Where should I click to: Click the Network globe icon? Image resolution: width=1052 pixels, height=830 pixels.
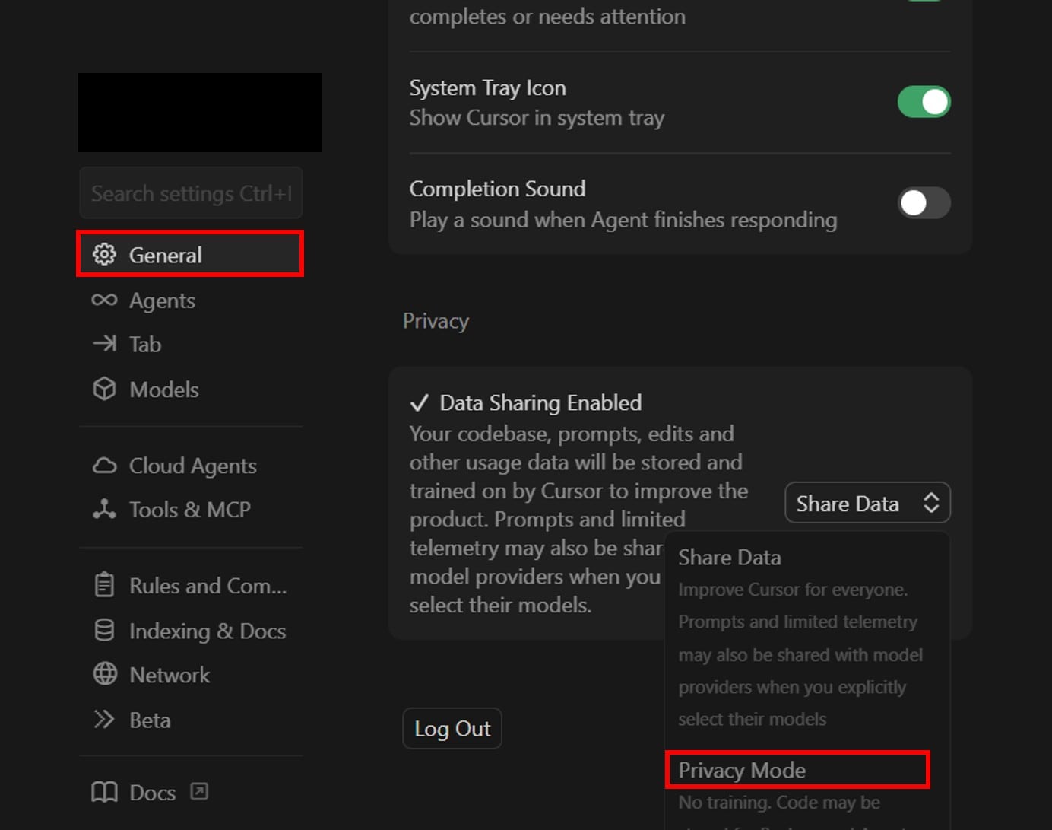(104, 674)
